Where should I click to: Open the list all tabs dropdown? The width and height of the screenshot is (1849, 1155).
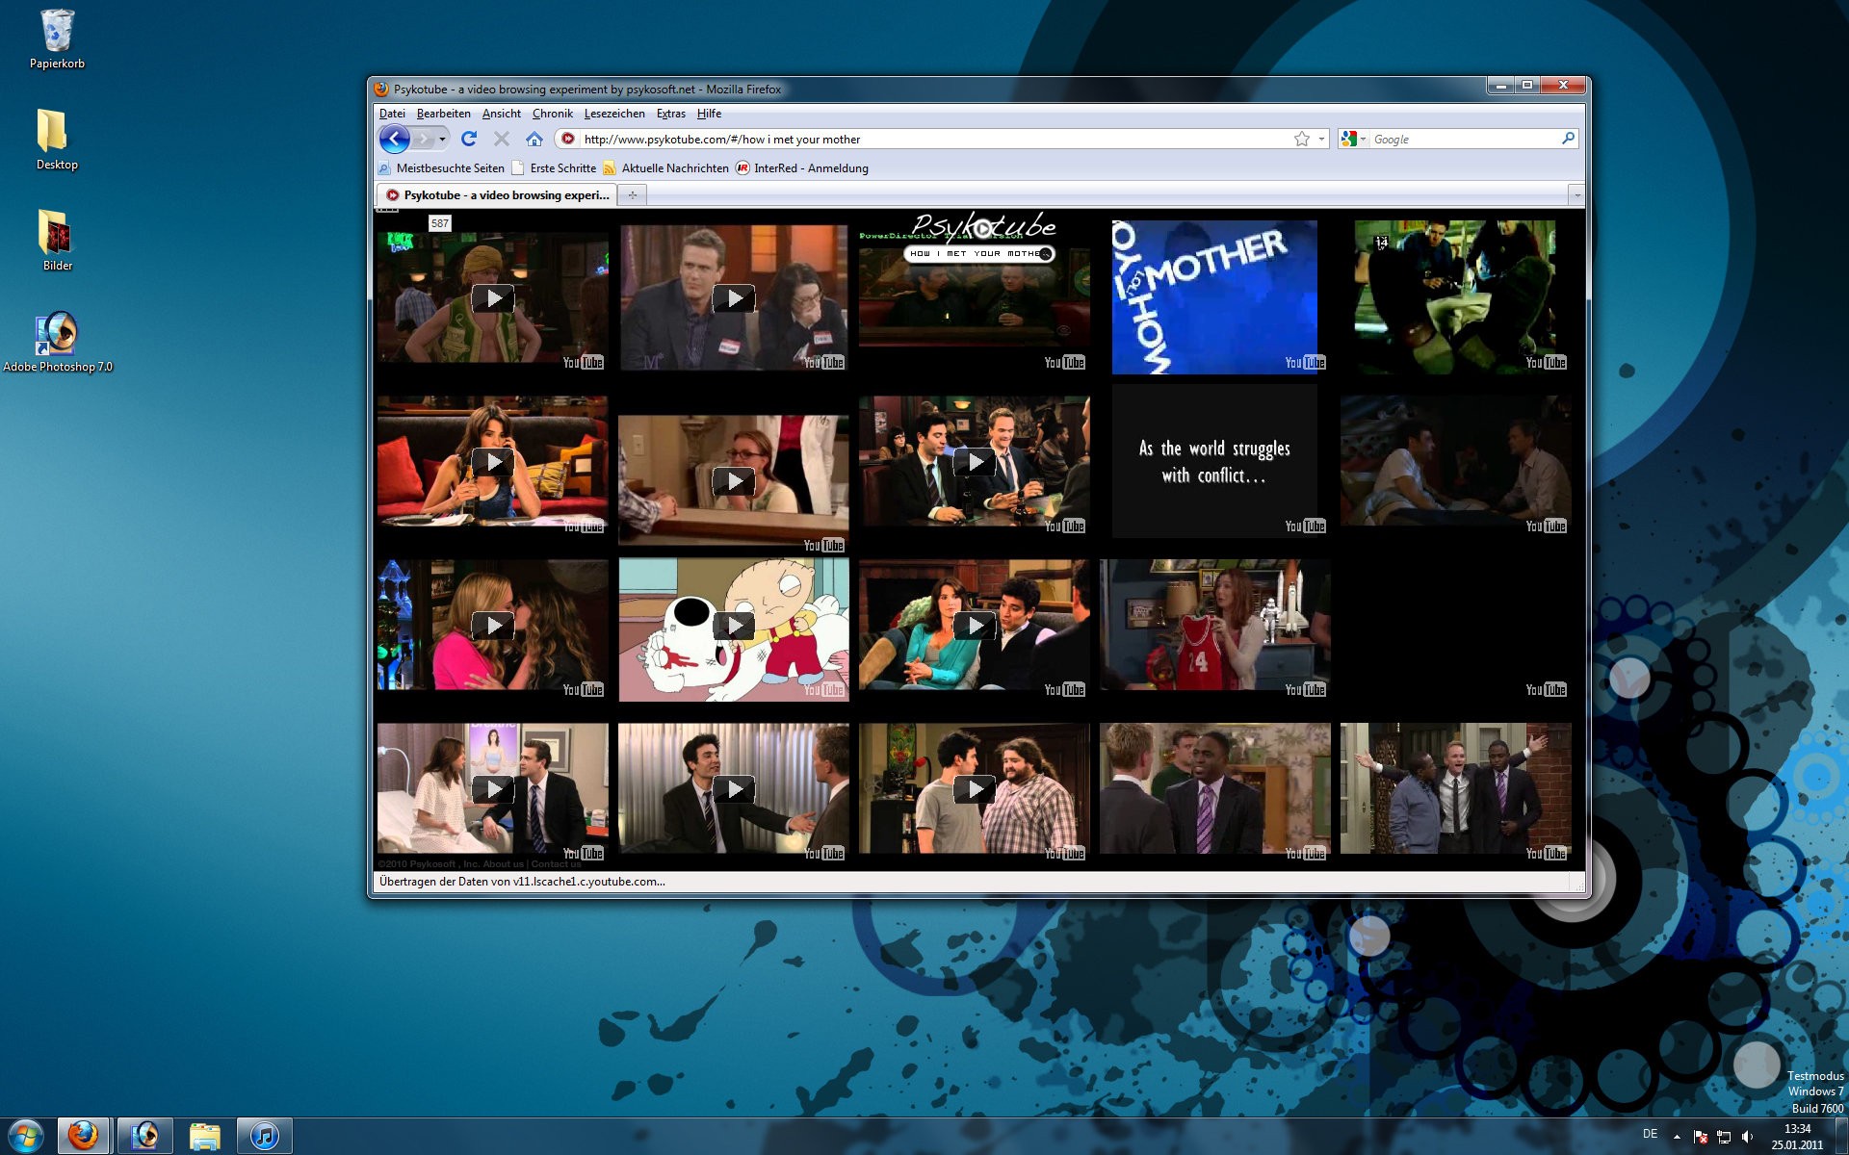1576,195
